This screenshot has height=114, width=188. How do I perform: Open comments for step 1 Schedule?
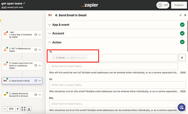click(36, 35)
